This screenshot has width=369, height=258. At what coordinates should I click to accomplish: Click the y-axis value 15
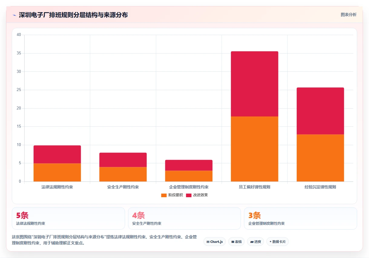tap(19, 126)
